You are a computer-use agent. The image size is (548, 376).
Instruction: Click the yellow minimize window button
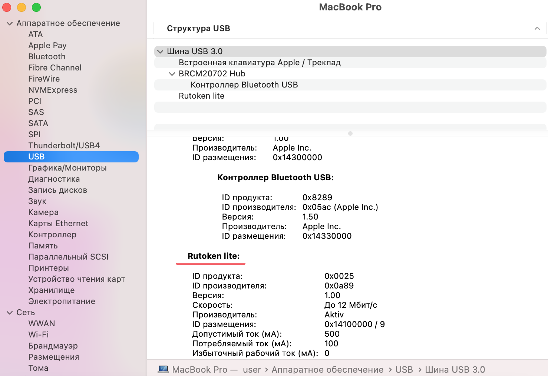22,7
